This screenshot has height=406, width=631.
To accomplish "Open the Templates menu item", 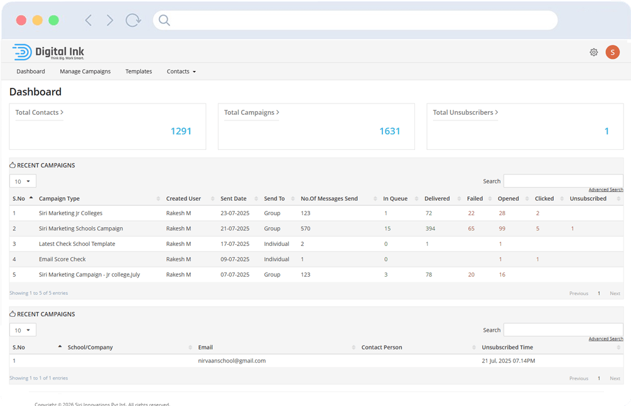I will pyautogui.click(x=138, y=72).
